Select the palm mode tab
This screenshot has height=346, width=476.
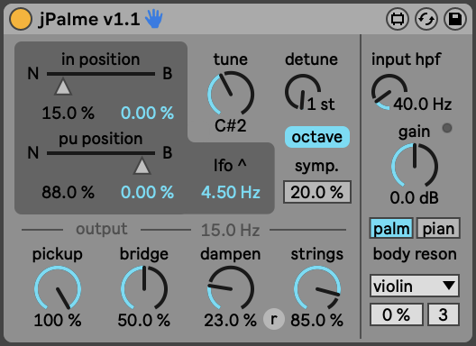[391, 228]
